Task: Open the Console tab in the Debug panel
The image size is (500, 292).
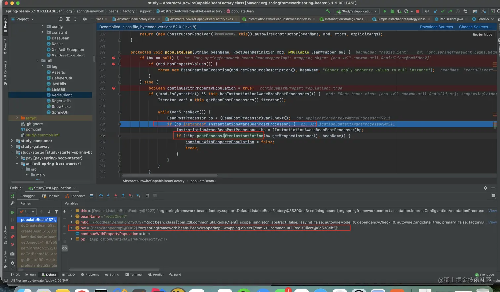Action: click(51, 196)
